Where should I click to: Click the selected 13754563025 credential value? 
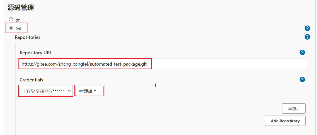coord(44,91)
